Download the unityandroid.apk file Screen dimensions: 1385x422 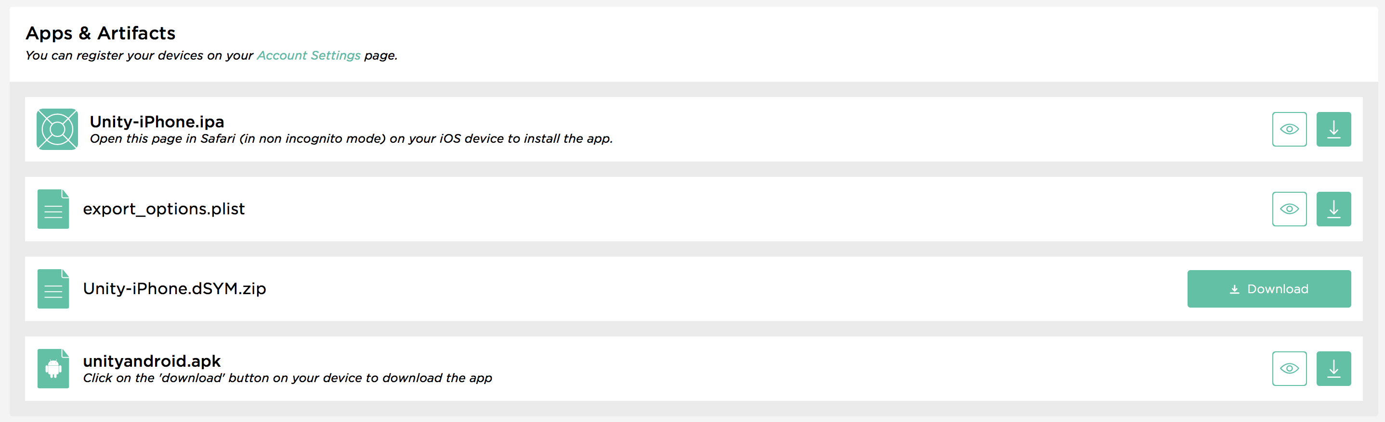[x=1333, y=368]
